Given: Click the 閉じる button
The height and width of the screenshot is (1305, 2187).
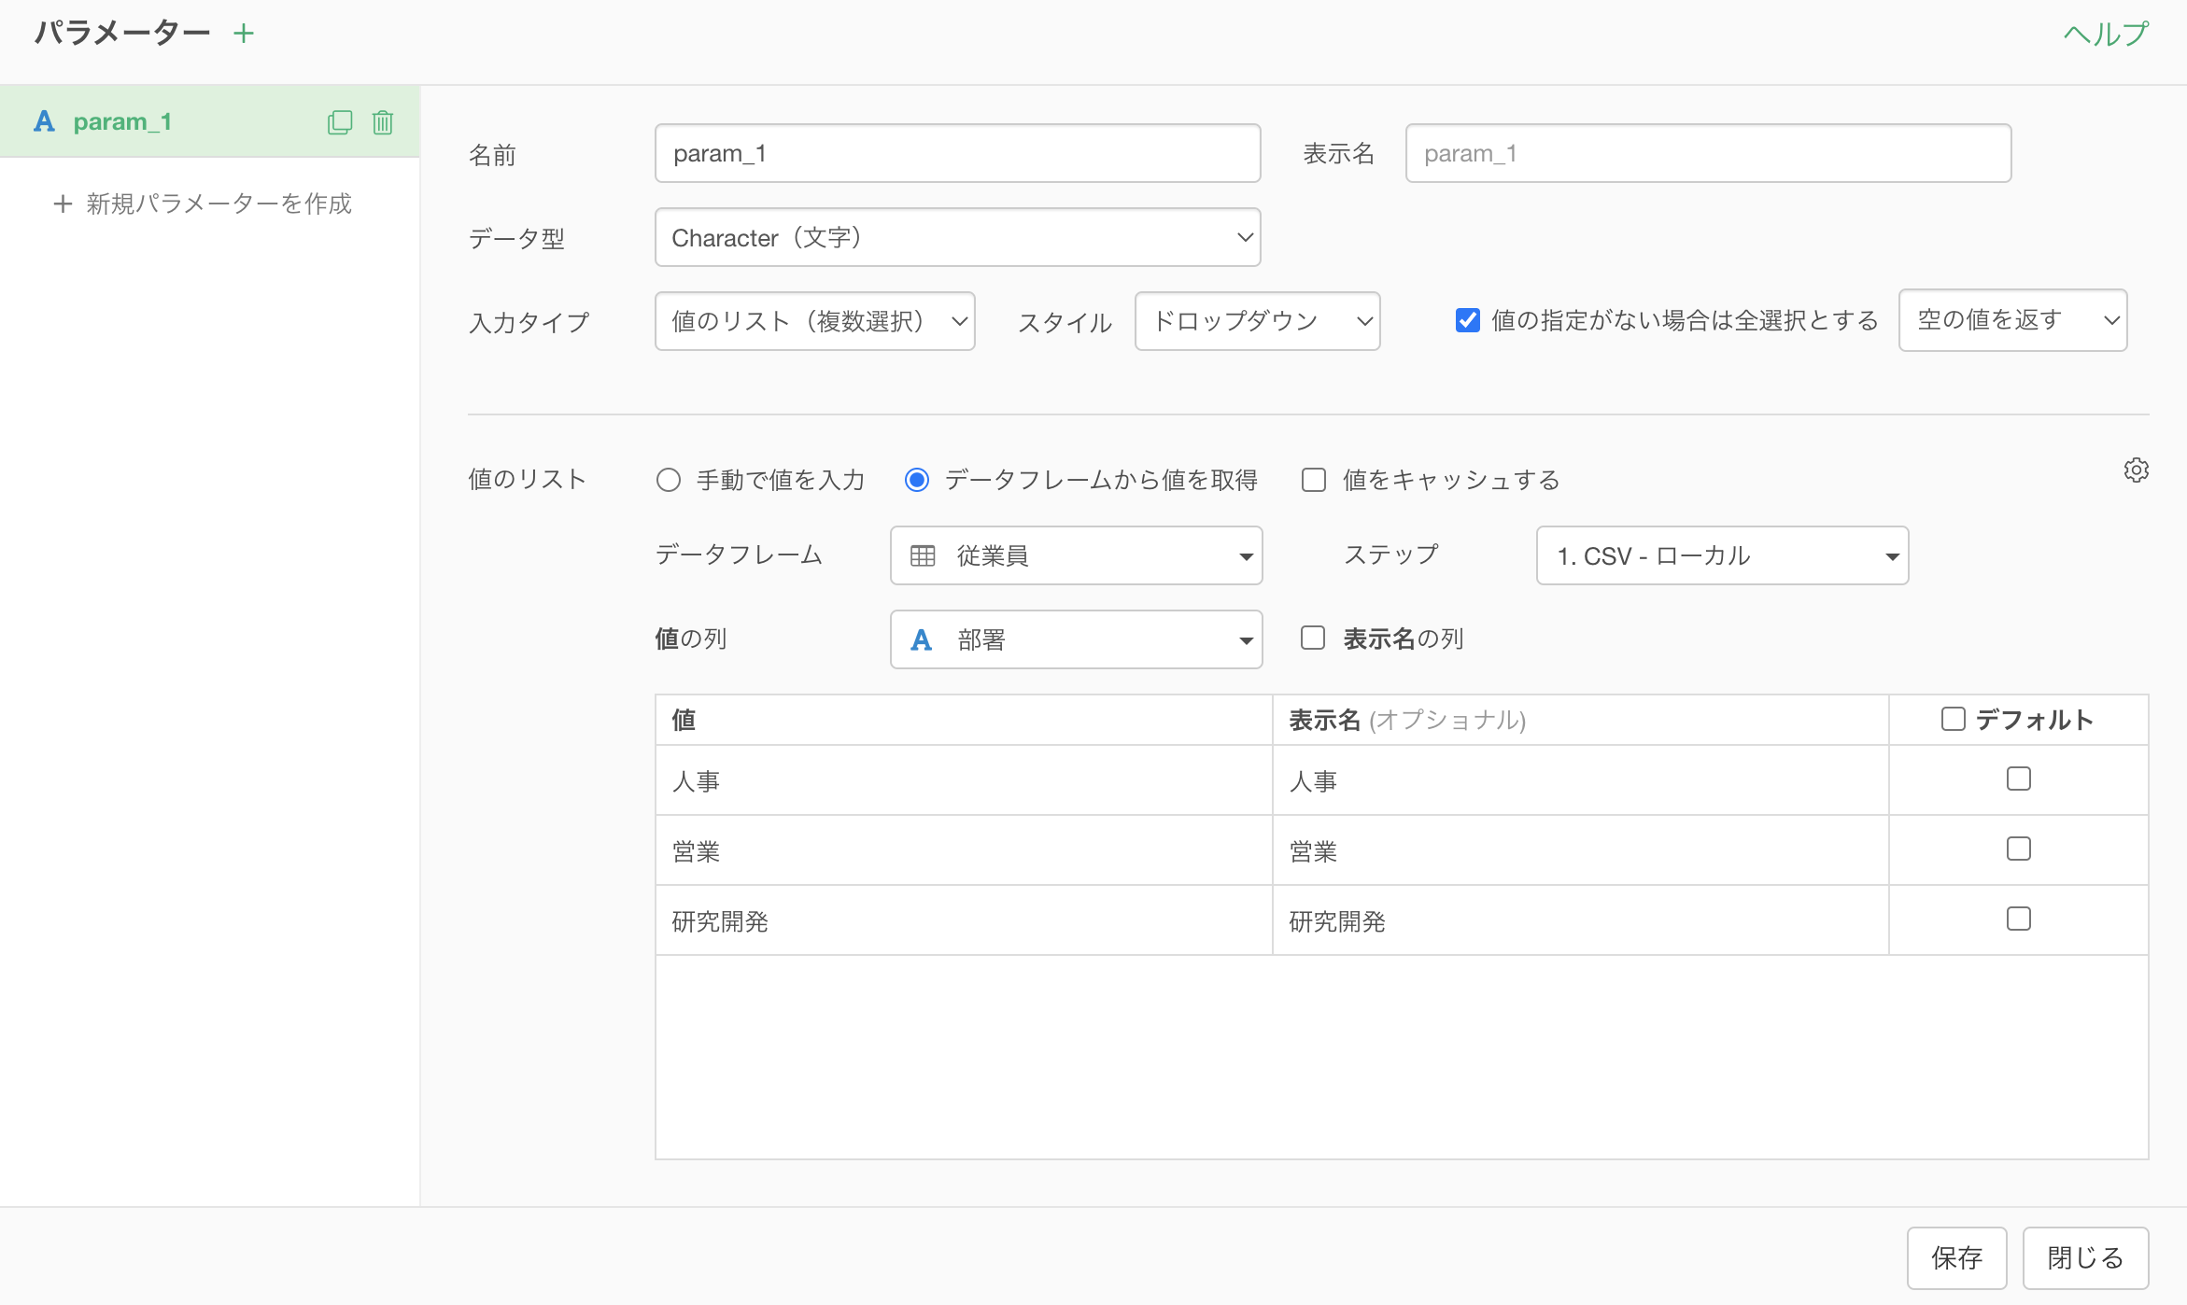Looking at the screenshot, I should coord(2086,1257).
